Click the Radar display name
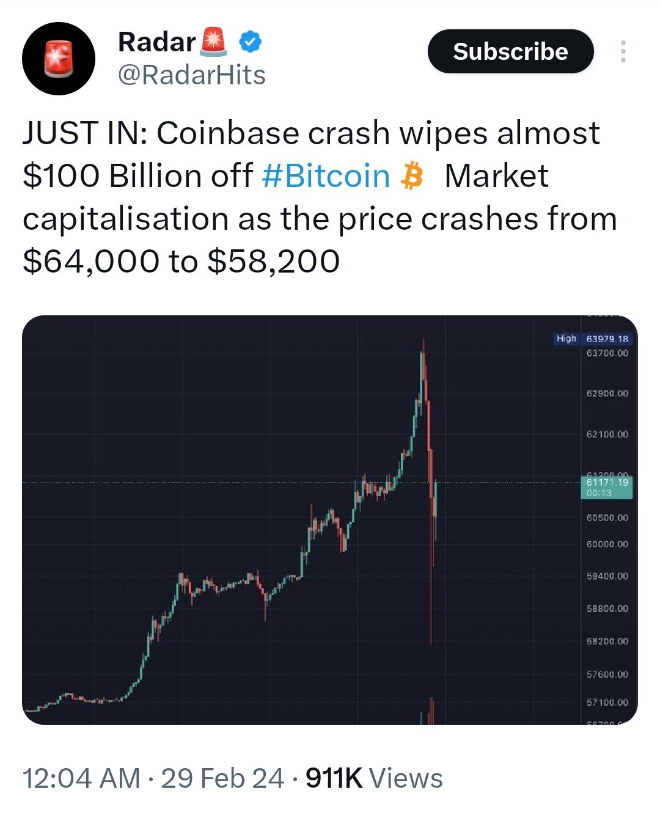Image resolution: width=660 pixels, height=814 pixels. (156, 42)
